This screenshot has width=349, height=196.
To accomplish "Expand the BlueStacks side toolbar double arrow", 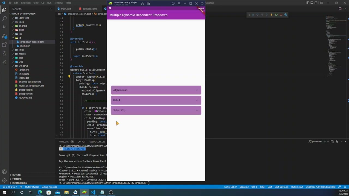I will (x=202, y=4).
